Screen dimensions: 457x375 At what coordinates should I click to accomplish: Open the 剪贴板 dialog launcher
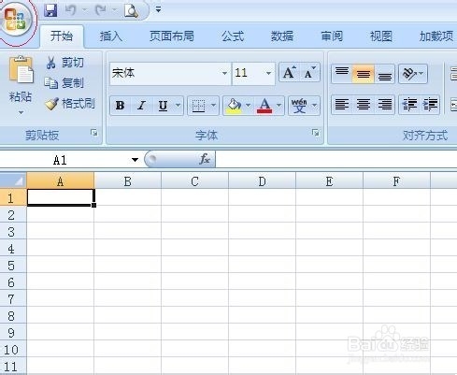(93, 133)
